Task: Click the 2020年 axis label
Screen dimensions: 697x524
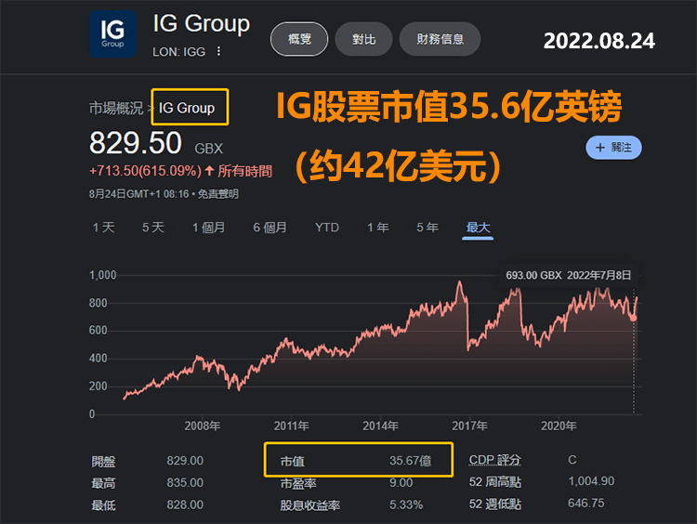Action: click(x=559, y=426)
